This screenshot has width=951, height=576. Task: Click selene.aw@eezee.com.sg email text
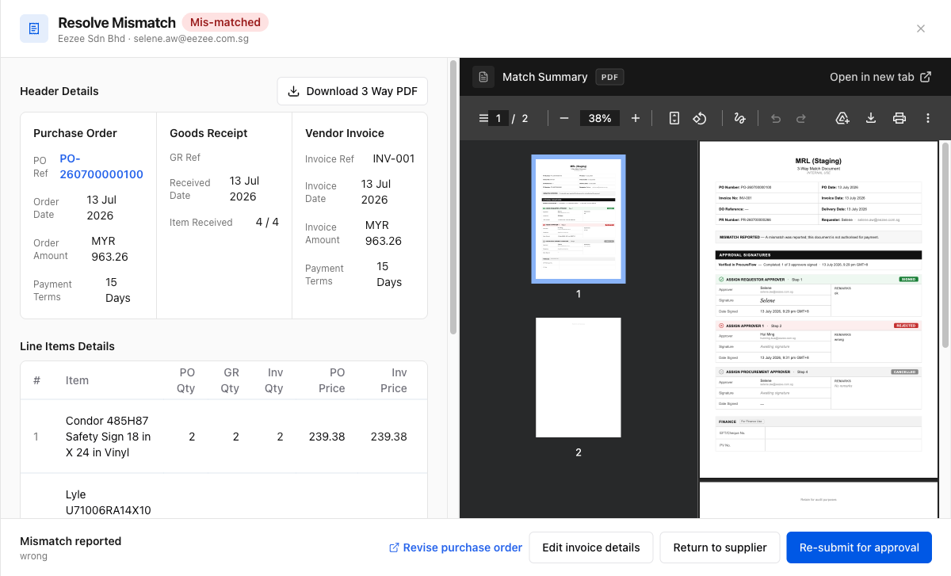tap(191, 38)
